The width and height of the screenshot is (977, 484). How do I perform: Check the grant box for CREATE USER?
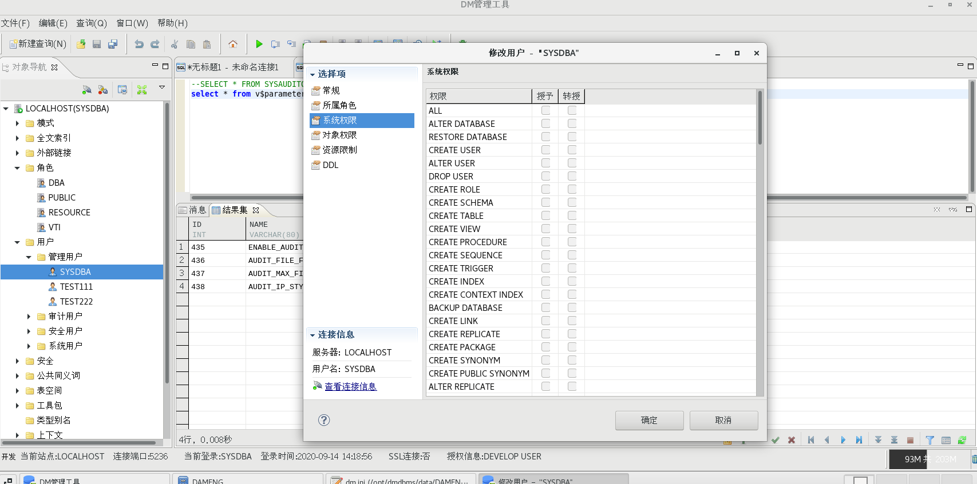(545, 150)
